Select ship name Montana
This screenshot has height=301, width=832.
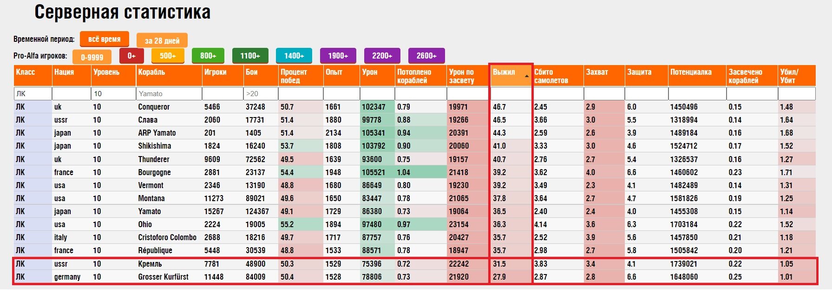click(x=151, y=198)
